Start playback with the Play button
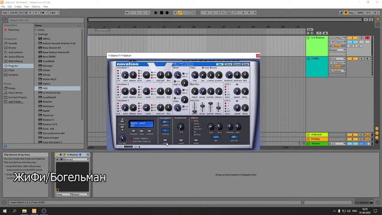Image resolution: width=382 pixels, height=215 pixels. [156, 13]
